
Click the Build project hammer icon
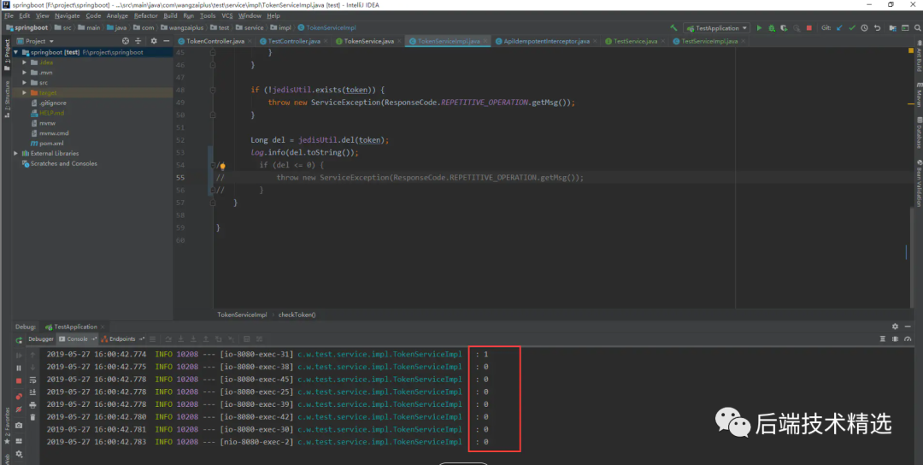point(673,27)
